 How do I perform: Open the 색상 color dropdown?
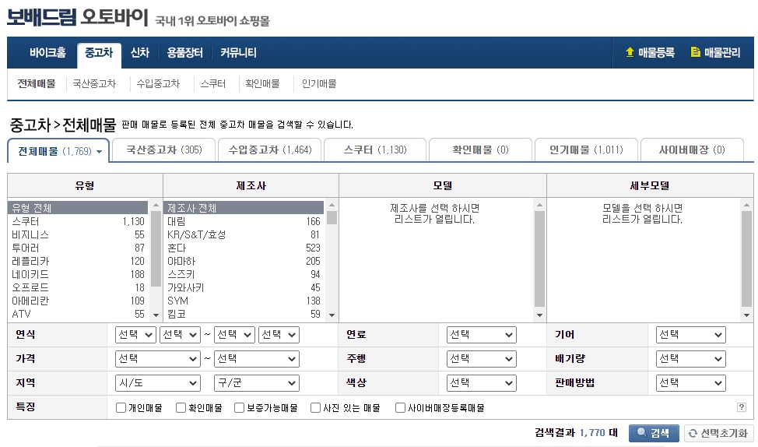pos(482,383)
